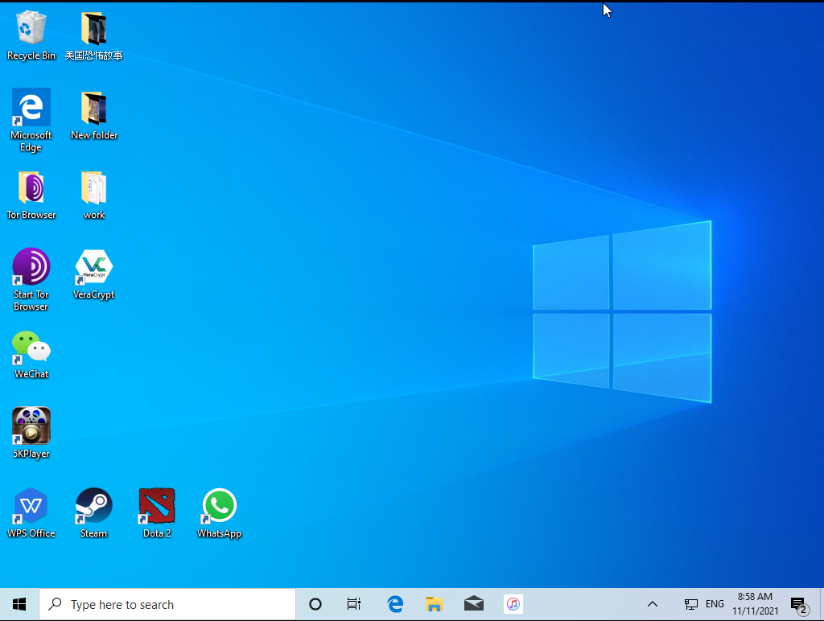Select the Microsoft Edge desktop shortcut
This screenshot has width=824, height=621.
pyautogui.click(x=31, y=120)
